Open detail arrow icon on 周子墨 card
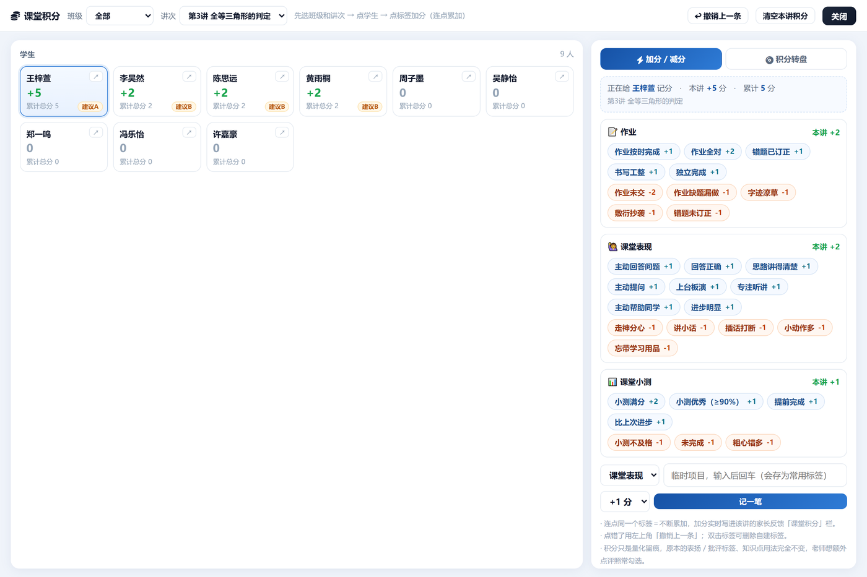 (469, 77)
